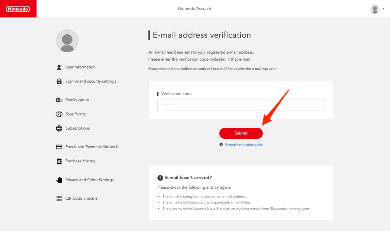This screenshot has width=390, height=231.
Task: Click the Resend verification code link
Action: 243,145
